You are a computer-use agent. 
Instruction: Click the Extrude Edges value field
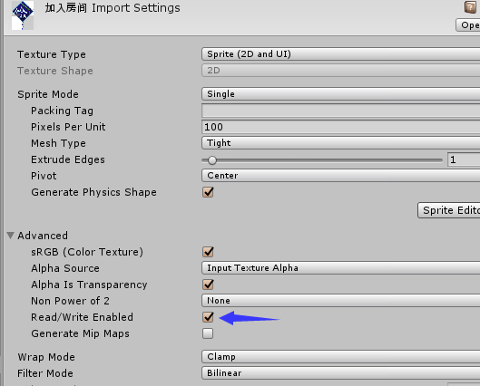(464, 159)
